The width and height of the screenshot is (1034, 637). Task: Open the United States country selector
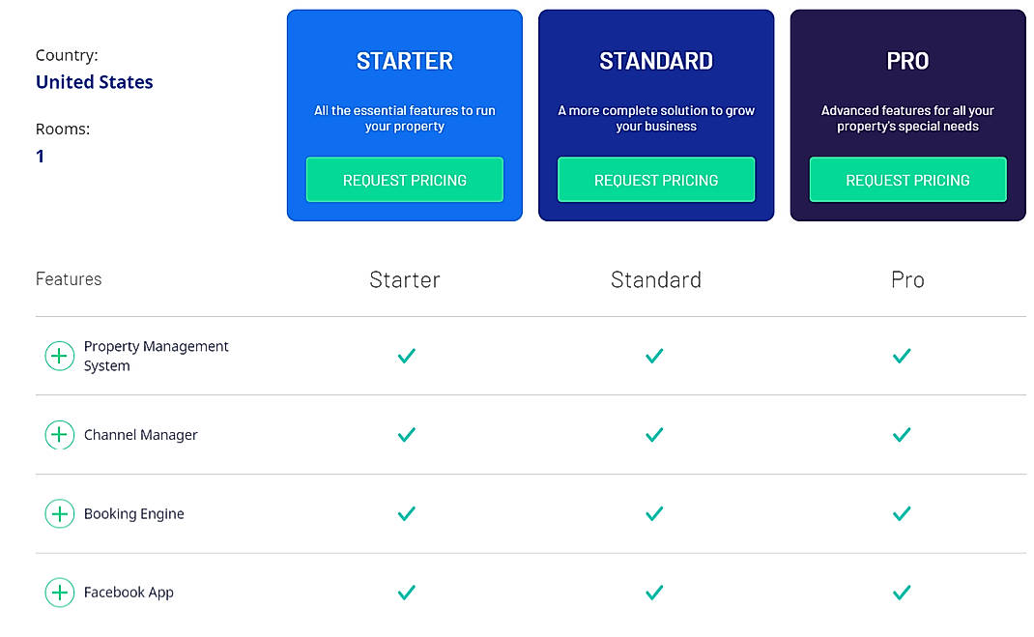pos(94,82)
